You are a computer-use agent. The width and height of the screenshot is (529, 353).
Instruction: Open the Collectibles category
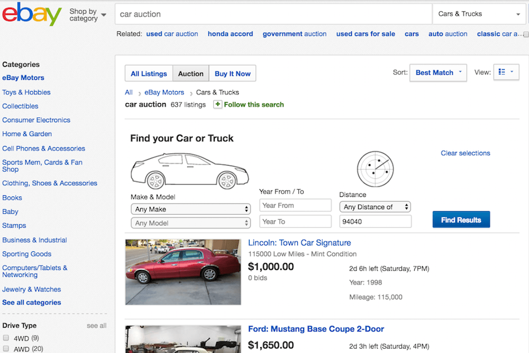click(x=20, y=106)
